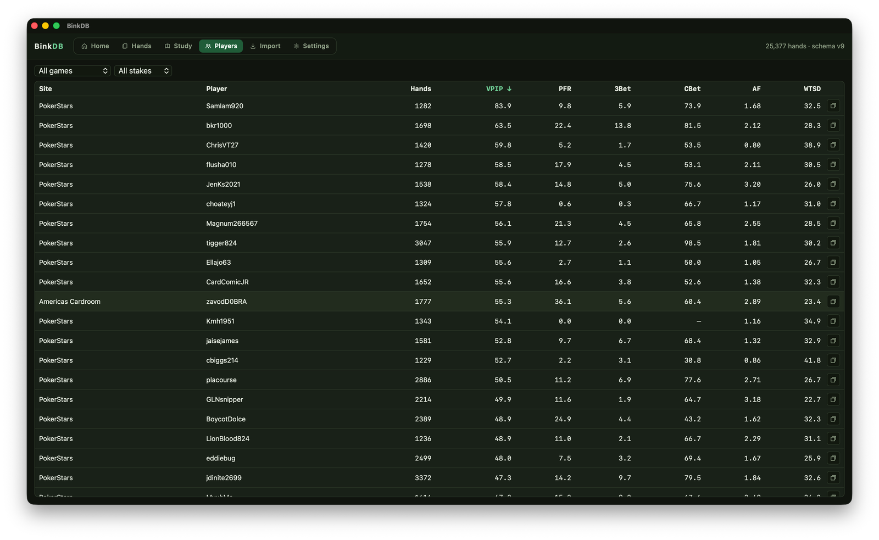879x540 pixels.
Task: Go to the Home tab
Action: click(95, 46)
